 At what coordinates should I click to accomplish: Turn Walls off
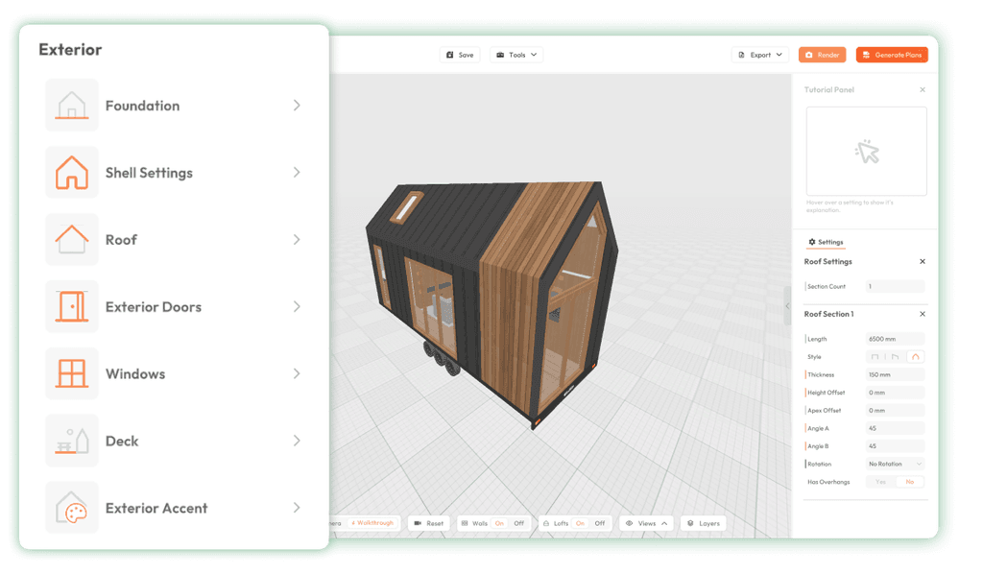click(517, 523)
